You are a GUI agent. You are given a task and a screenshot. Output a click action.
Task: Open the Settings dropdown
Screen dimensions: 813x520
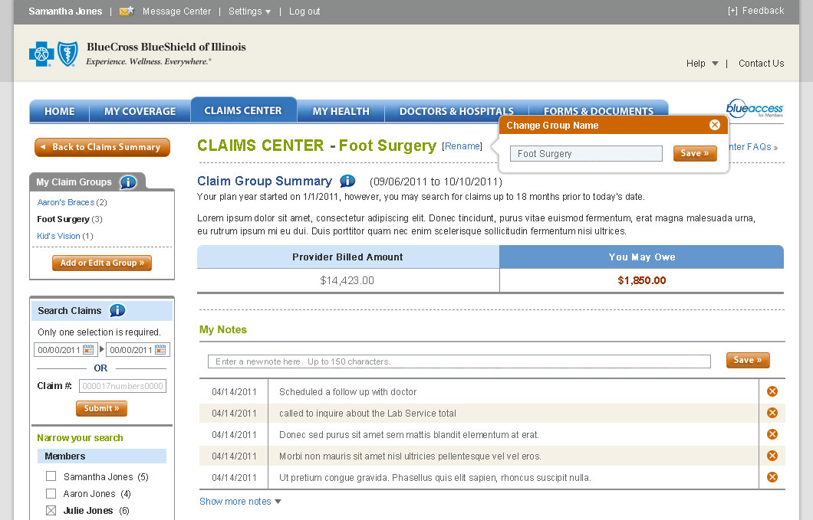pyautogui.click(x=249, y=11)
